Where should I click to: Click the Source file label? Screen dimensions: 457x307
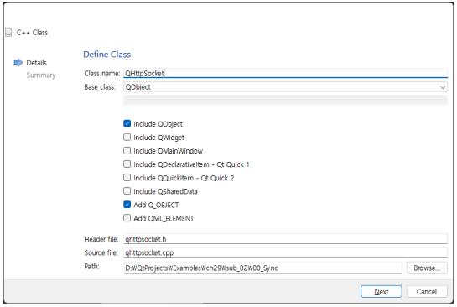pyautogui.click(x=101, y=252)
